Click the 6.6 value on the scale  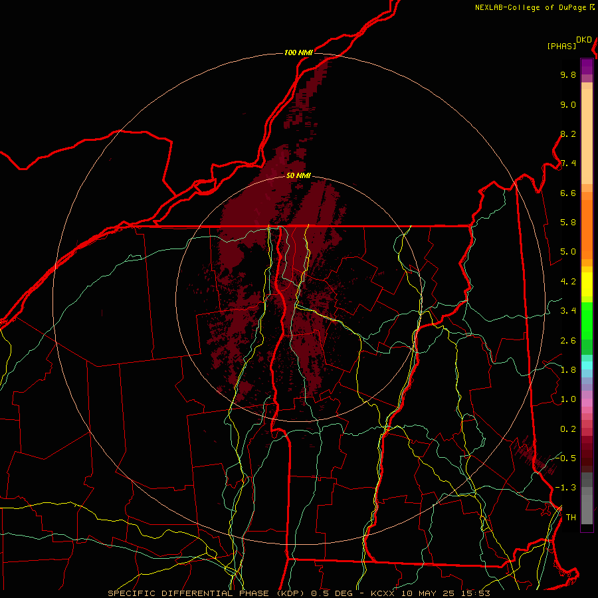coord(568,193)
